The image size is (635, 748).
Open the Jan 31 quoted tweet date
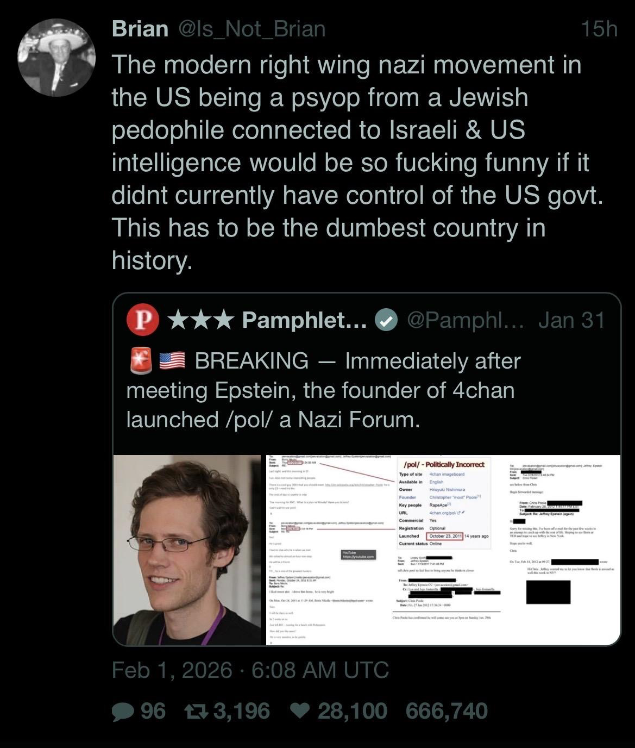click(x=571, y=320)
